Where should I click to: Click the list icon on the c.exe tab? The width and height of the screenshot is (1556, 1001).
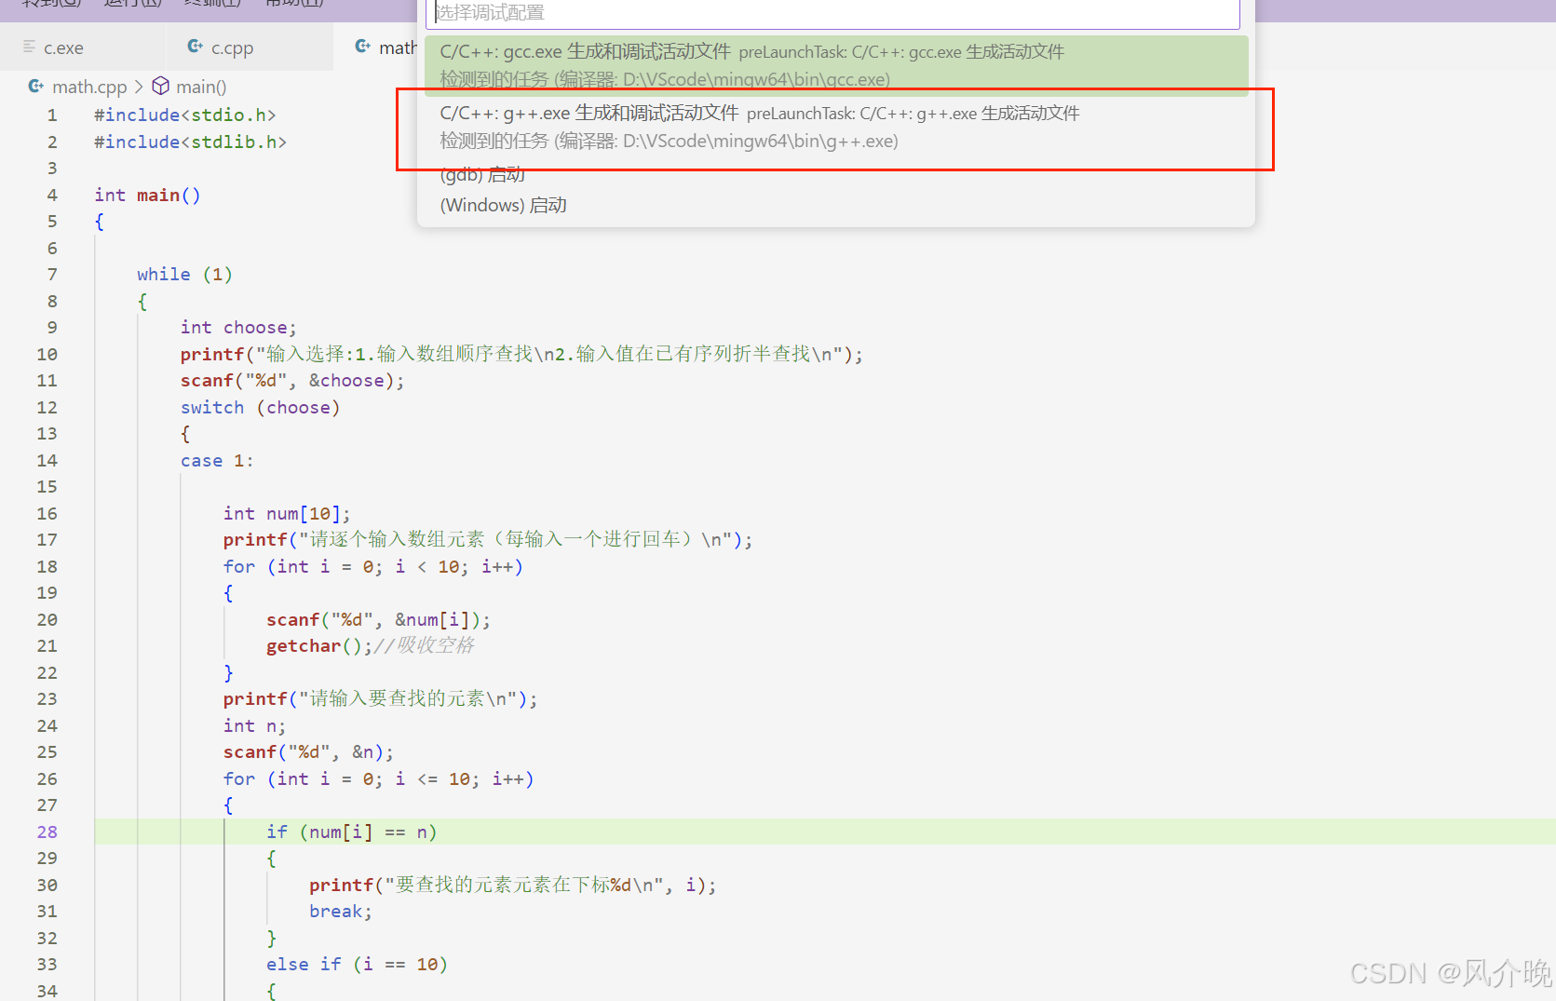pos(27,47)
